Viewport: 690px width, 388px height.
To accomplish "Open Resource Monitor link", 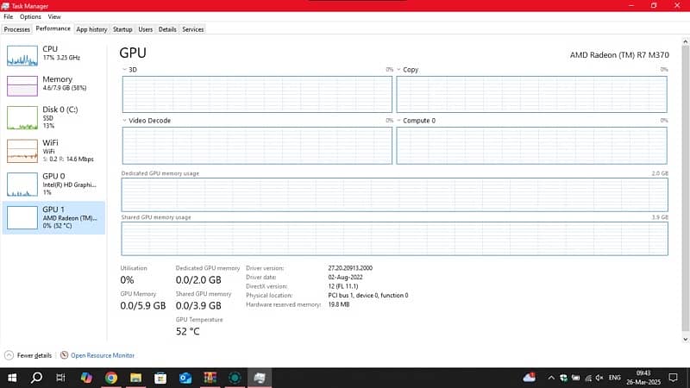I will pos(103,355).
